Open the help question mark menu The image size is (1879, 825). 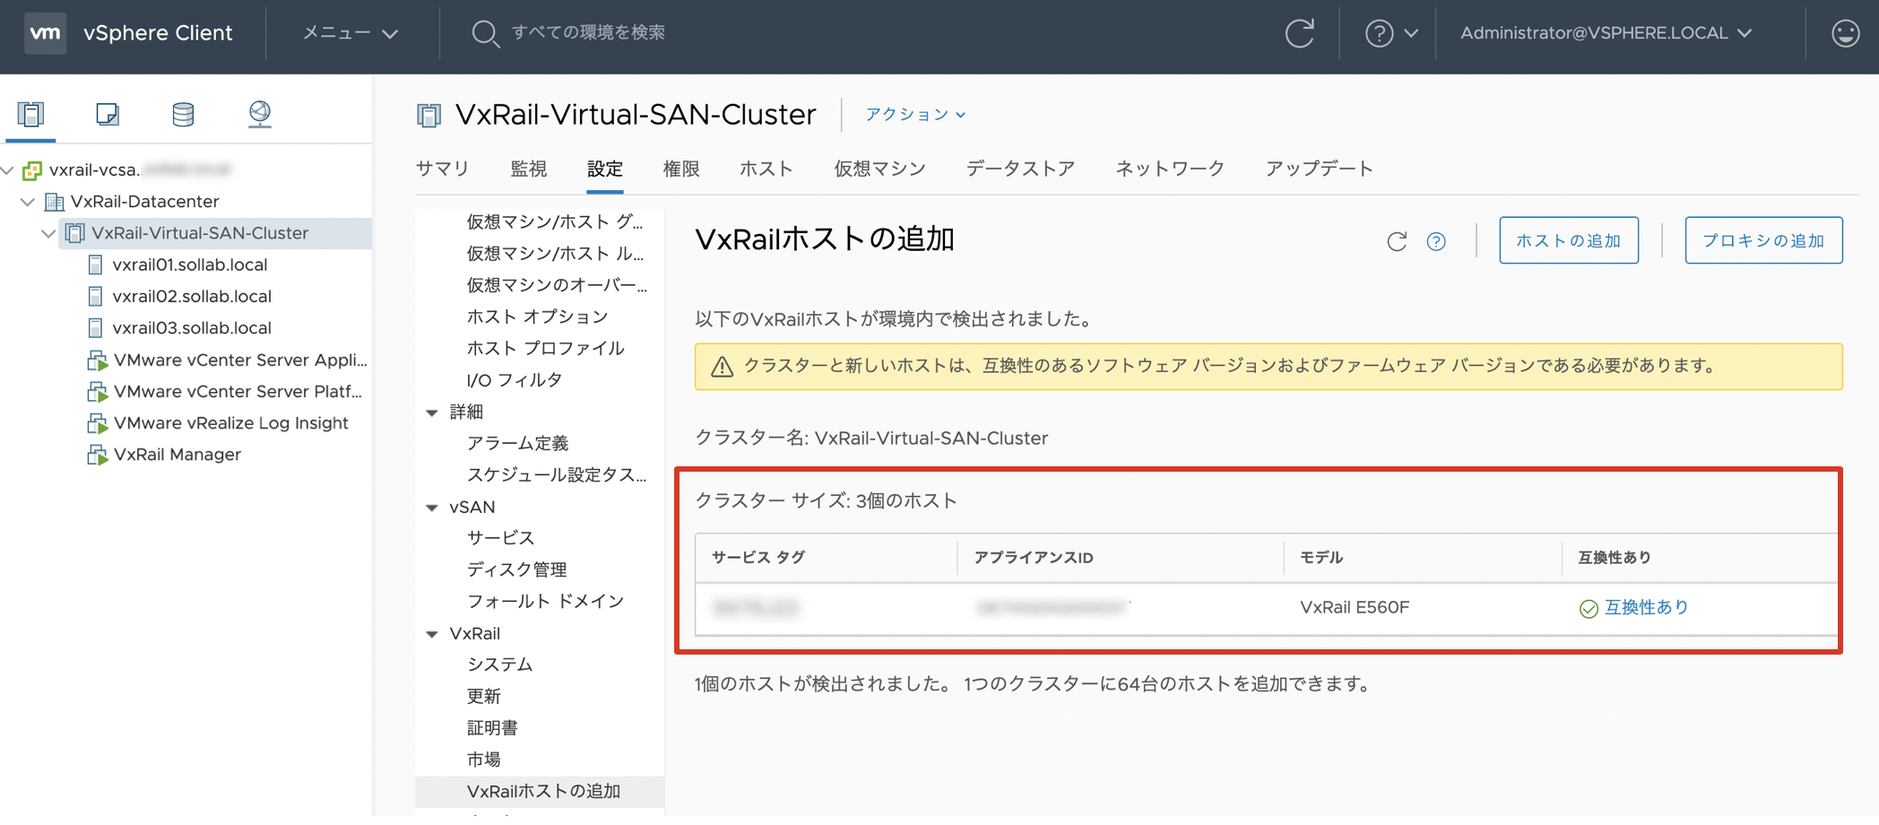click(x=1390, y=34)
